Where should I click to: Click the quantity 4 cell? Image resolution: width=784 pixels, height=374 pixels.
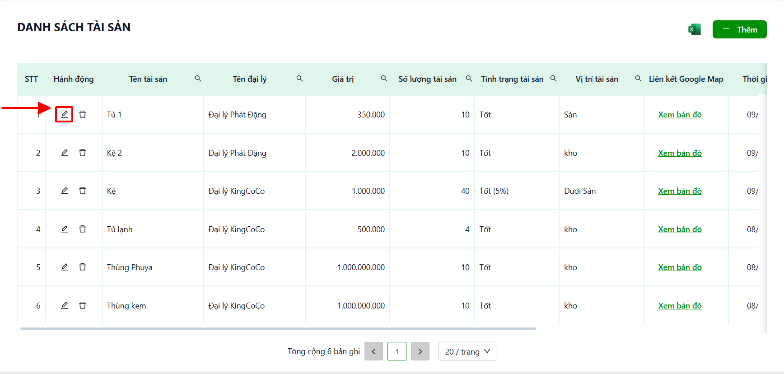(467, 229)
